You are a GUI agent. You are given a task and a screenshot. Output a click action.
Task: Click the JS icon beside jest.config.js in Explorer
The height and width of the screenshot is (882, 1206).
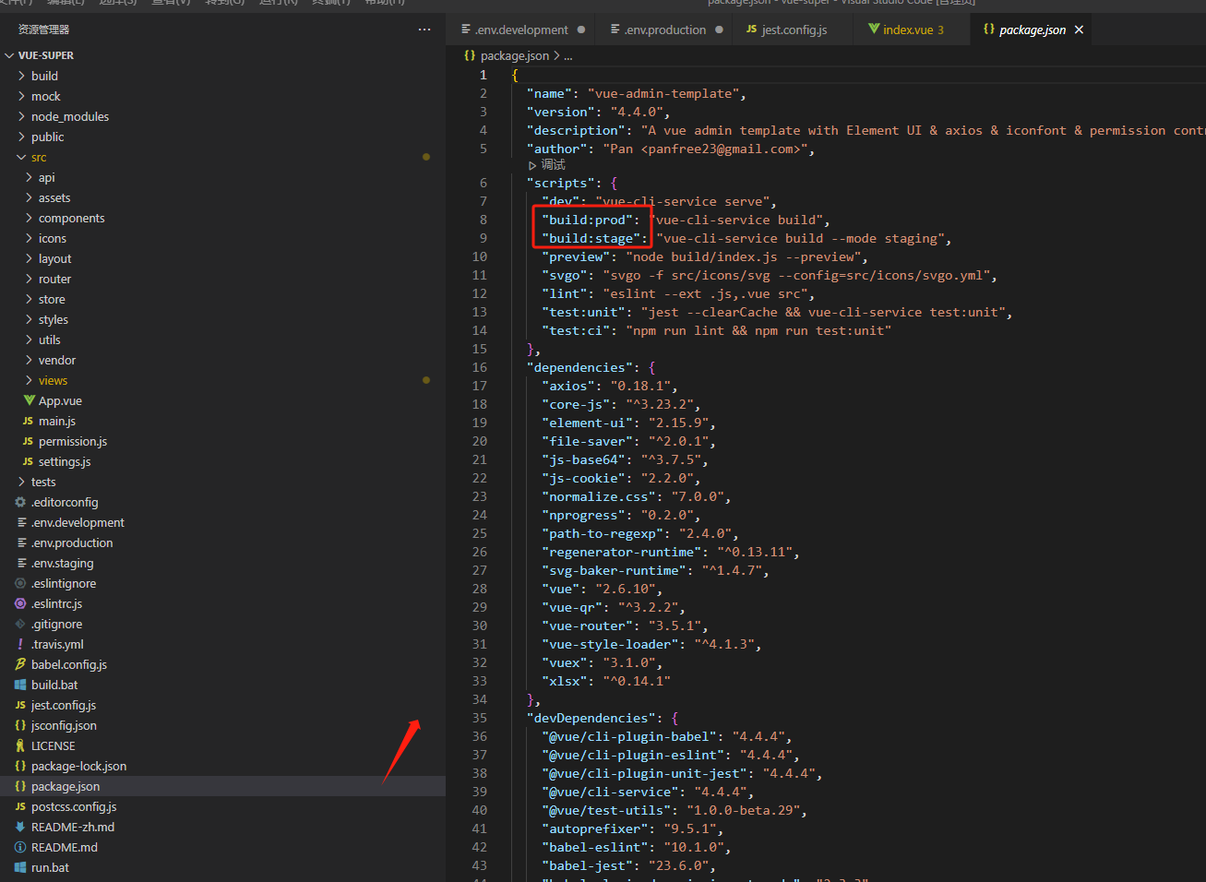tap(20, 705)
